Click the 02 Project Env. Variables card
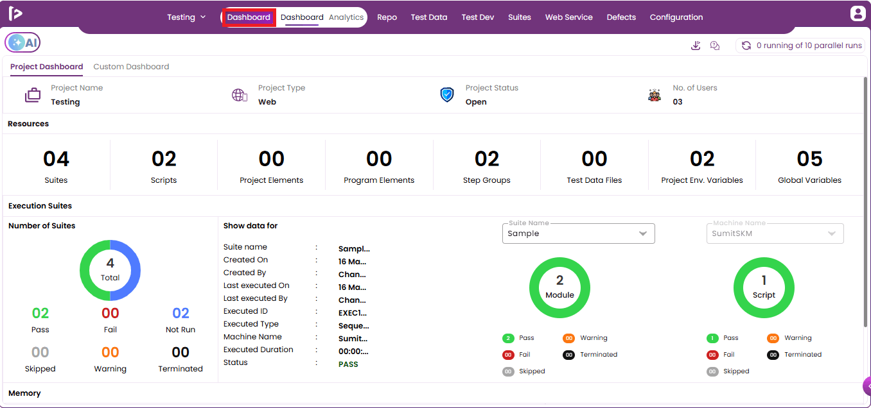 tap(702, 165)
